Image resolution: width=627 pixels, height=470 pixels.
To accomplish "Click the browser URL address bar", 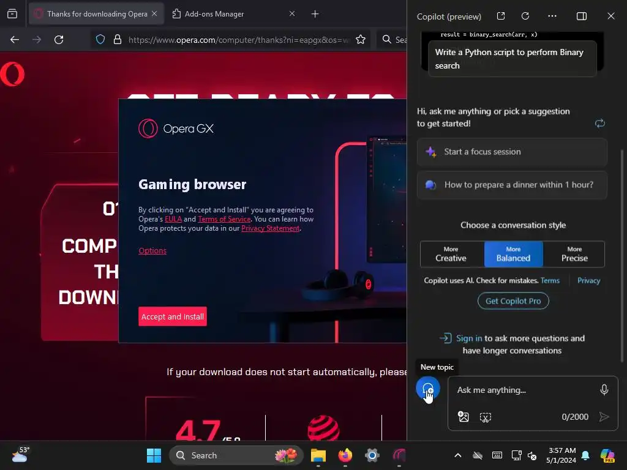I will click(230, 40).
